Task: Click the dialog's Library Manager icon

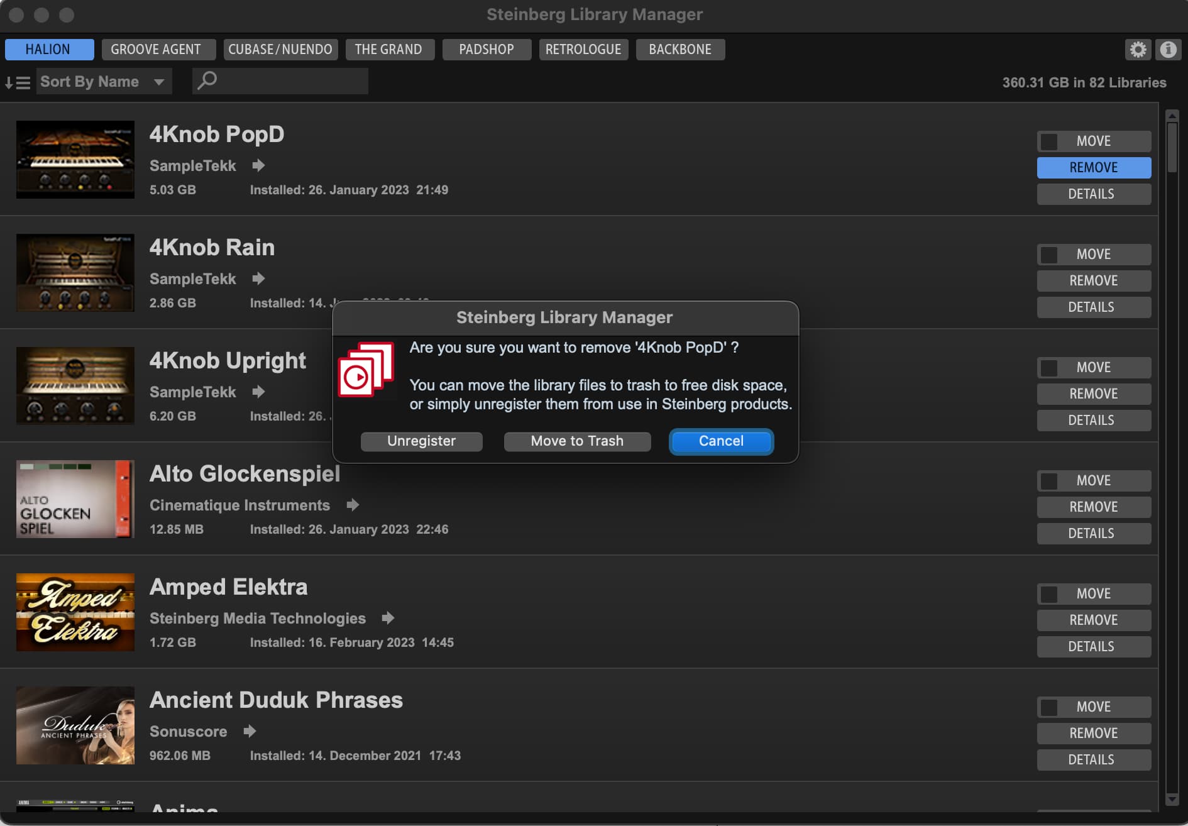Action: (366, 370)
